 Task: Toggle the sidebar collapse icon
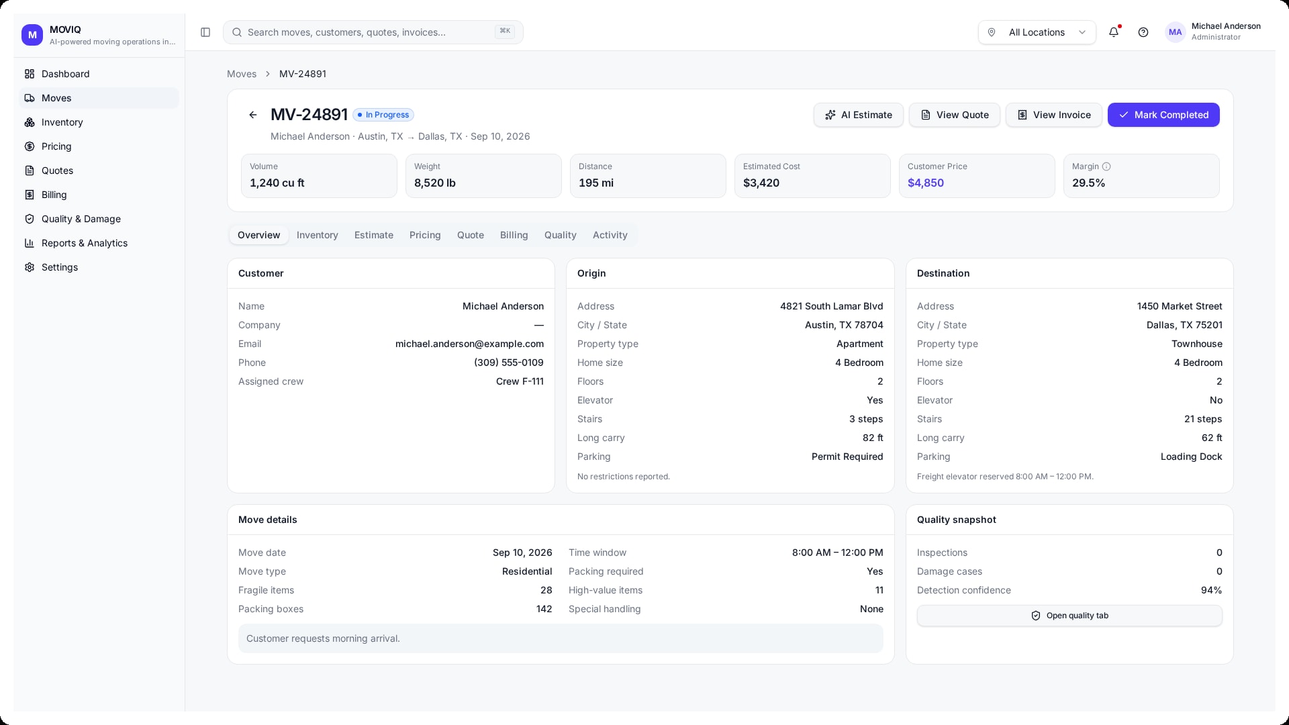pos(205,32)
